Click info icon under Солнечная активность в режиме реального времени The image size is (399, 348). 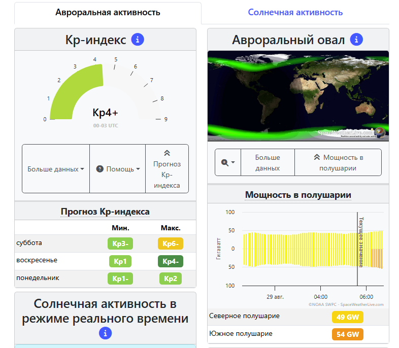point(106,333)
